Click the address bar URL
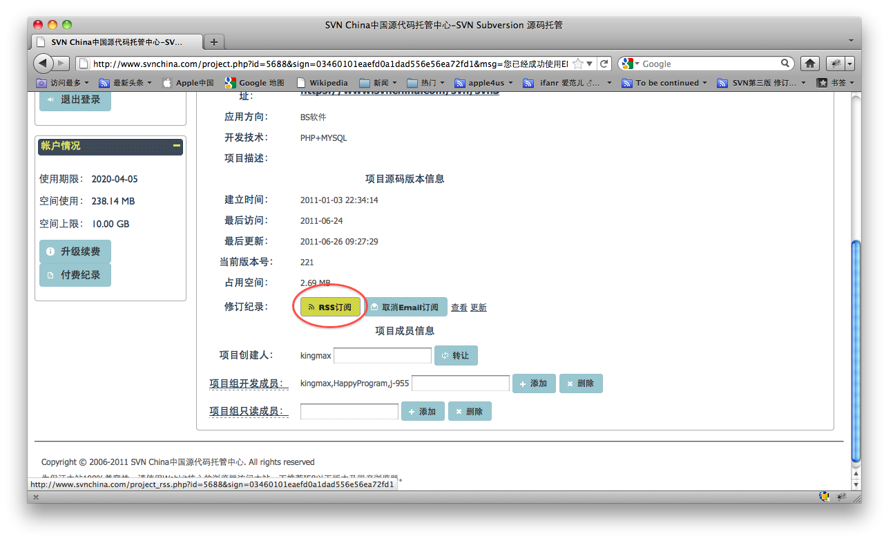Screen dimensions: 884x541 (330, 64)
